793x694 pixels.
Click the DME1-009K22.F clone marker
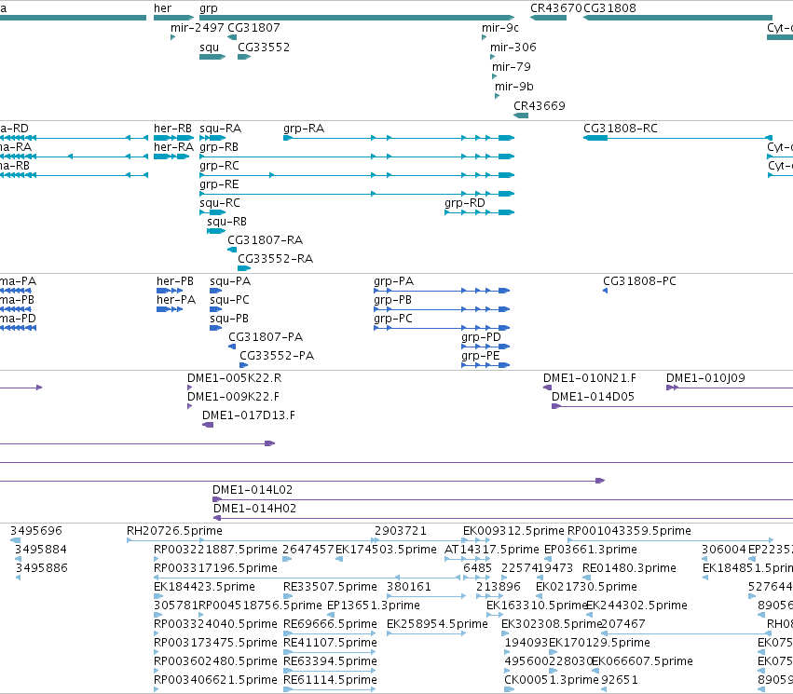pyautogui.click(x=190, y=406)
